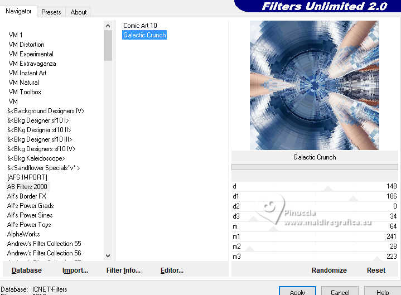Select VM Experimental category
401x295 pixels.
[x=31, y=54]
